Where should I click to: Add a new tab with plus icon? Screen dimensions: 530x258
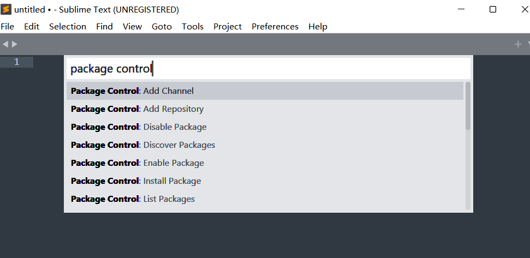(518, 44)
